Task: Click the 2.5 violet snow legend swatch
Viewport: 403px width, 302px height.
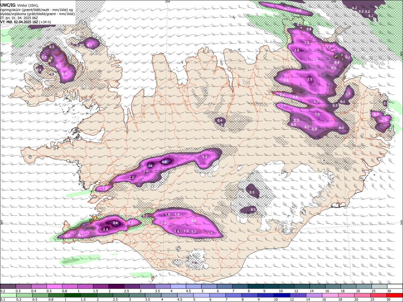Action: pyautogui.click(x=132, y=286)
